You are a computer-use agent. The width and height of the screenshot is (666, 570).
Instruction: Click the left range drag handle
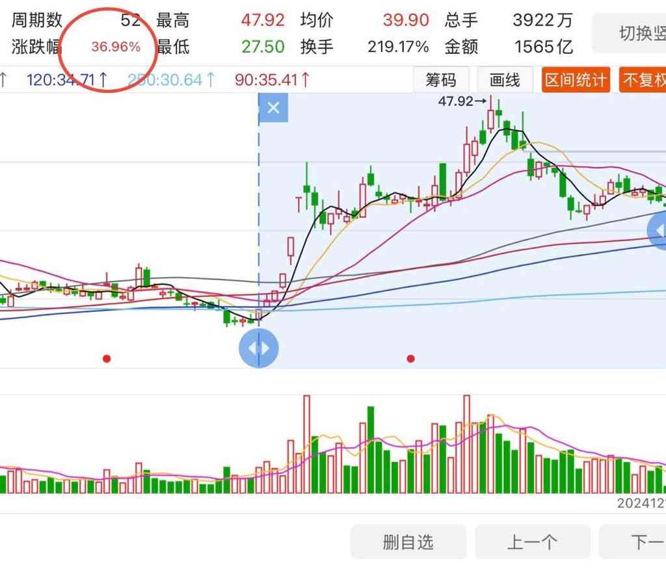(x=259, y=348)
